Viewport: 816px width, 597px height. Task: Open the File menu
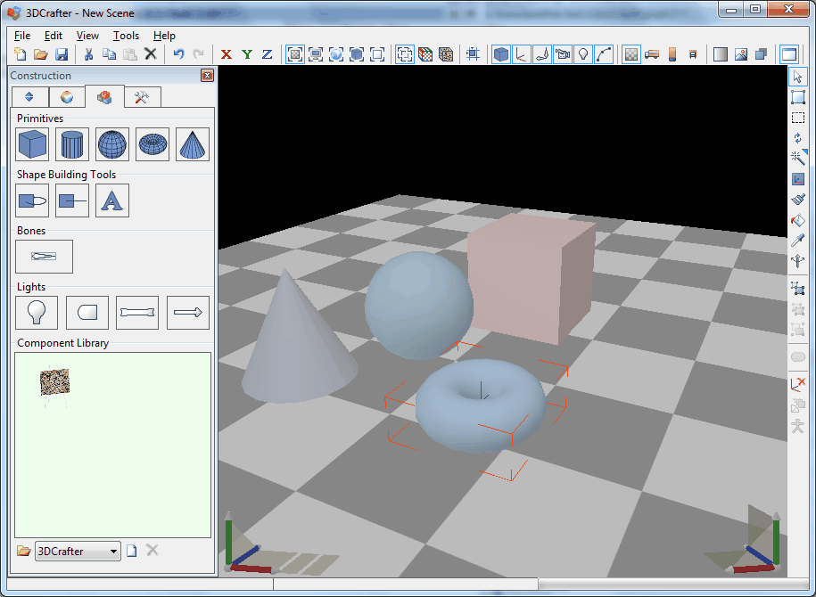click(x=22, y=36)
